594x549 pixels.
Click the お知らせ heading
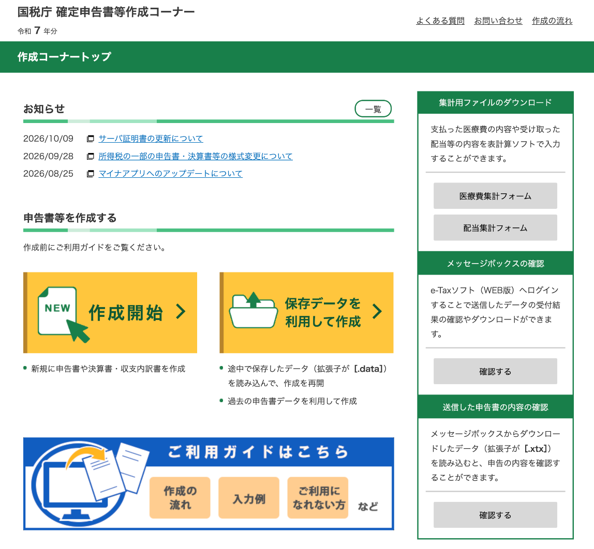tap(44, 109)
